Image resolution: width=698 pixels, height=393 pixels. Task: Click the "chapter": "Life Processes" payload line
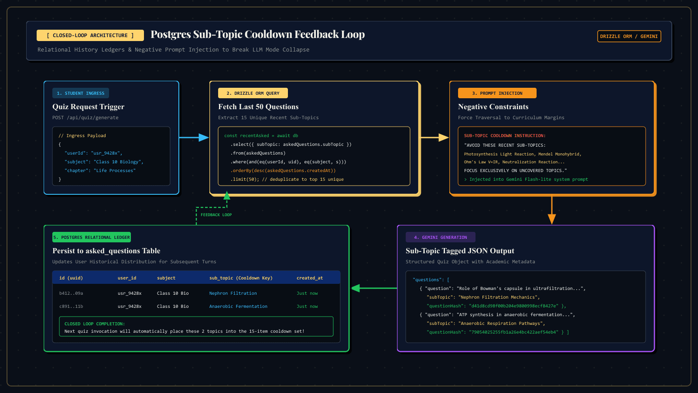100,171
